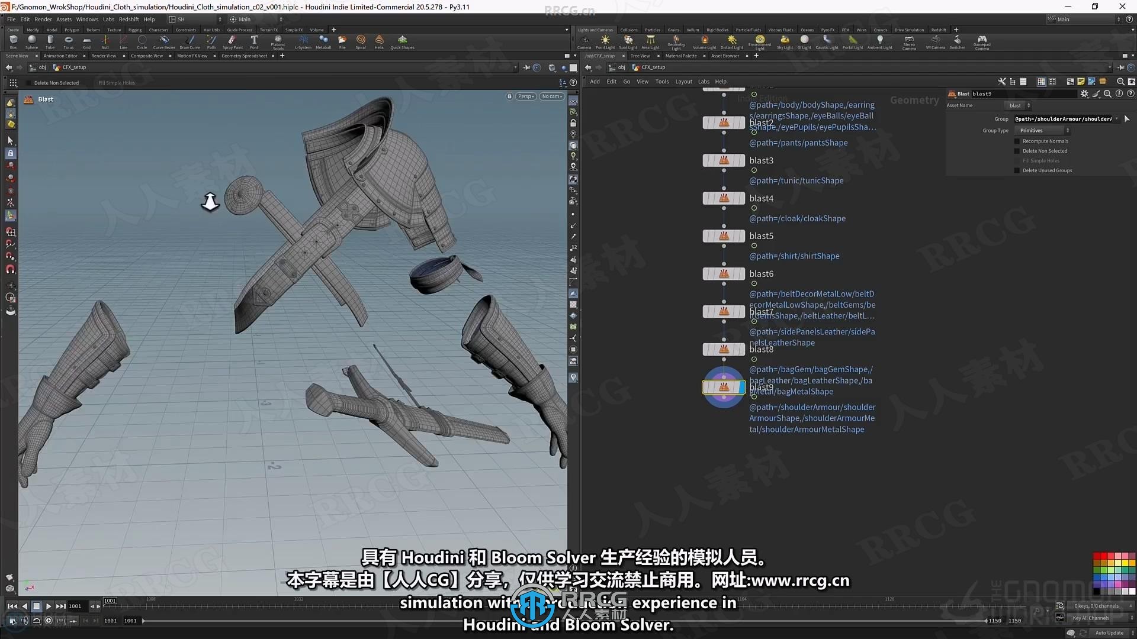Select the Grid shelf tool
Image resolution: width=1137 pixels, height=639 pixels.
[86, 42]
